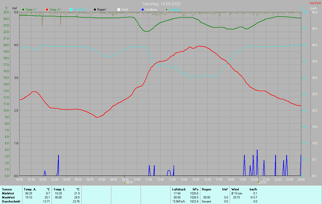Click the black Regen legend square

pyautogui.click(x=95, y=10)
